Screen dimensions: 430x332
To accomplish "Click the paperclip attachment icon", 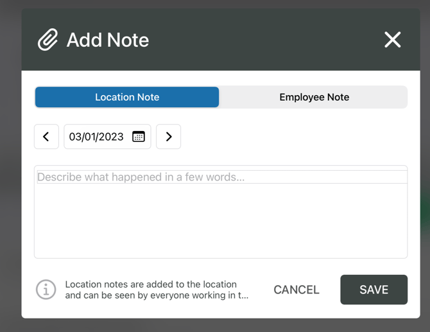I will coord(47,40).
